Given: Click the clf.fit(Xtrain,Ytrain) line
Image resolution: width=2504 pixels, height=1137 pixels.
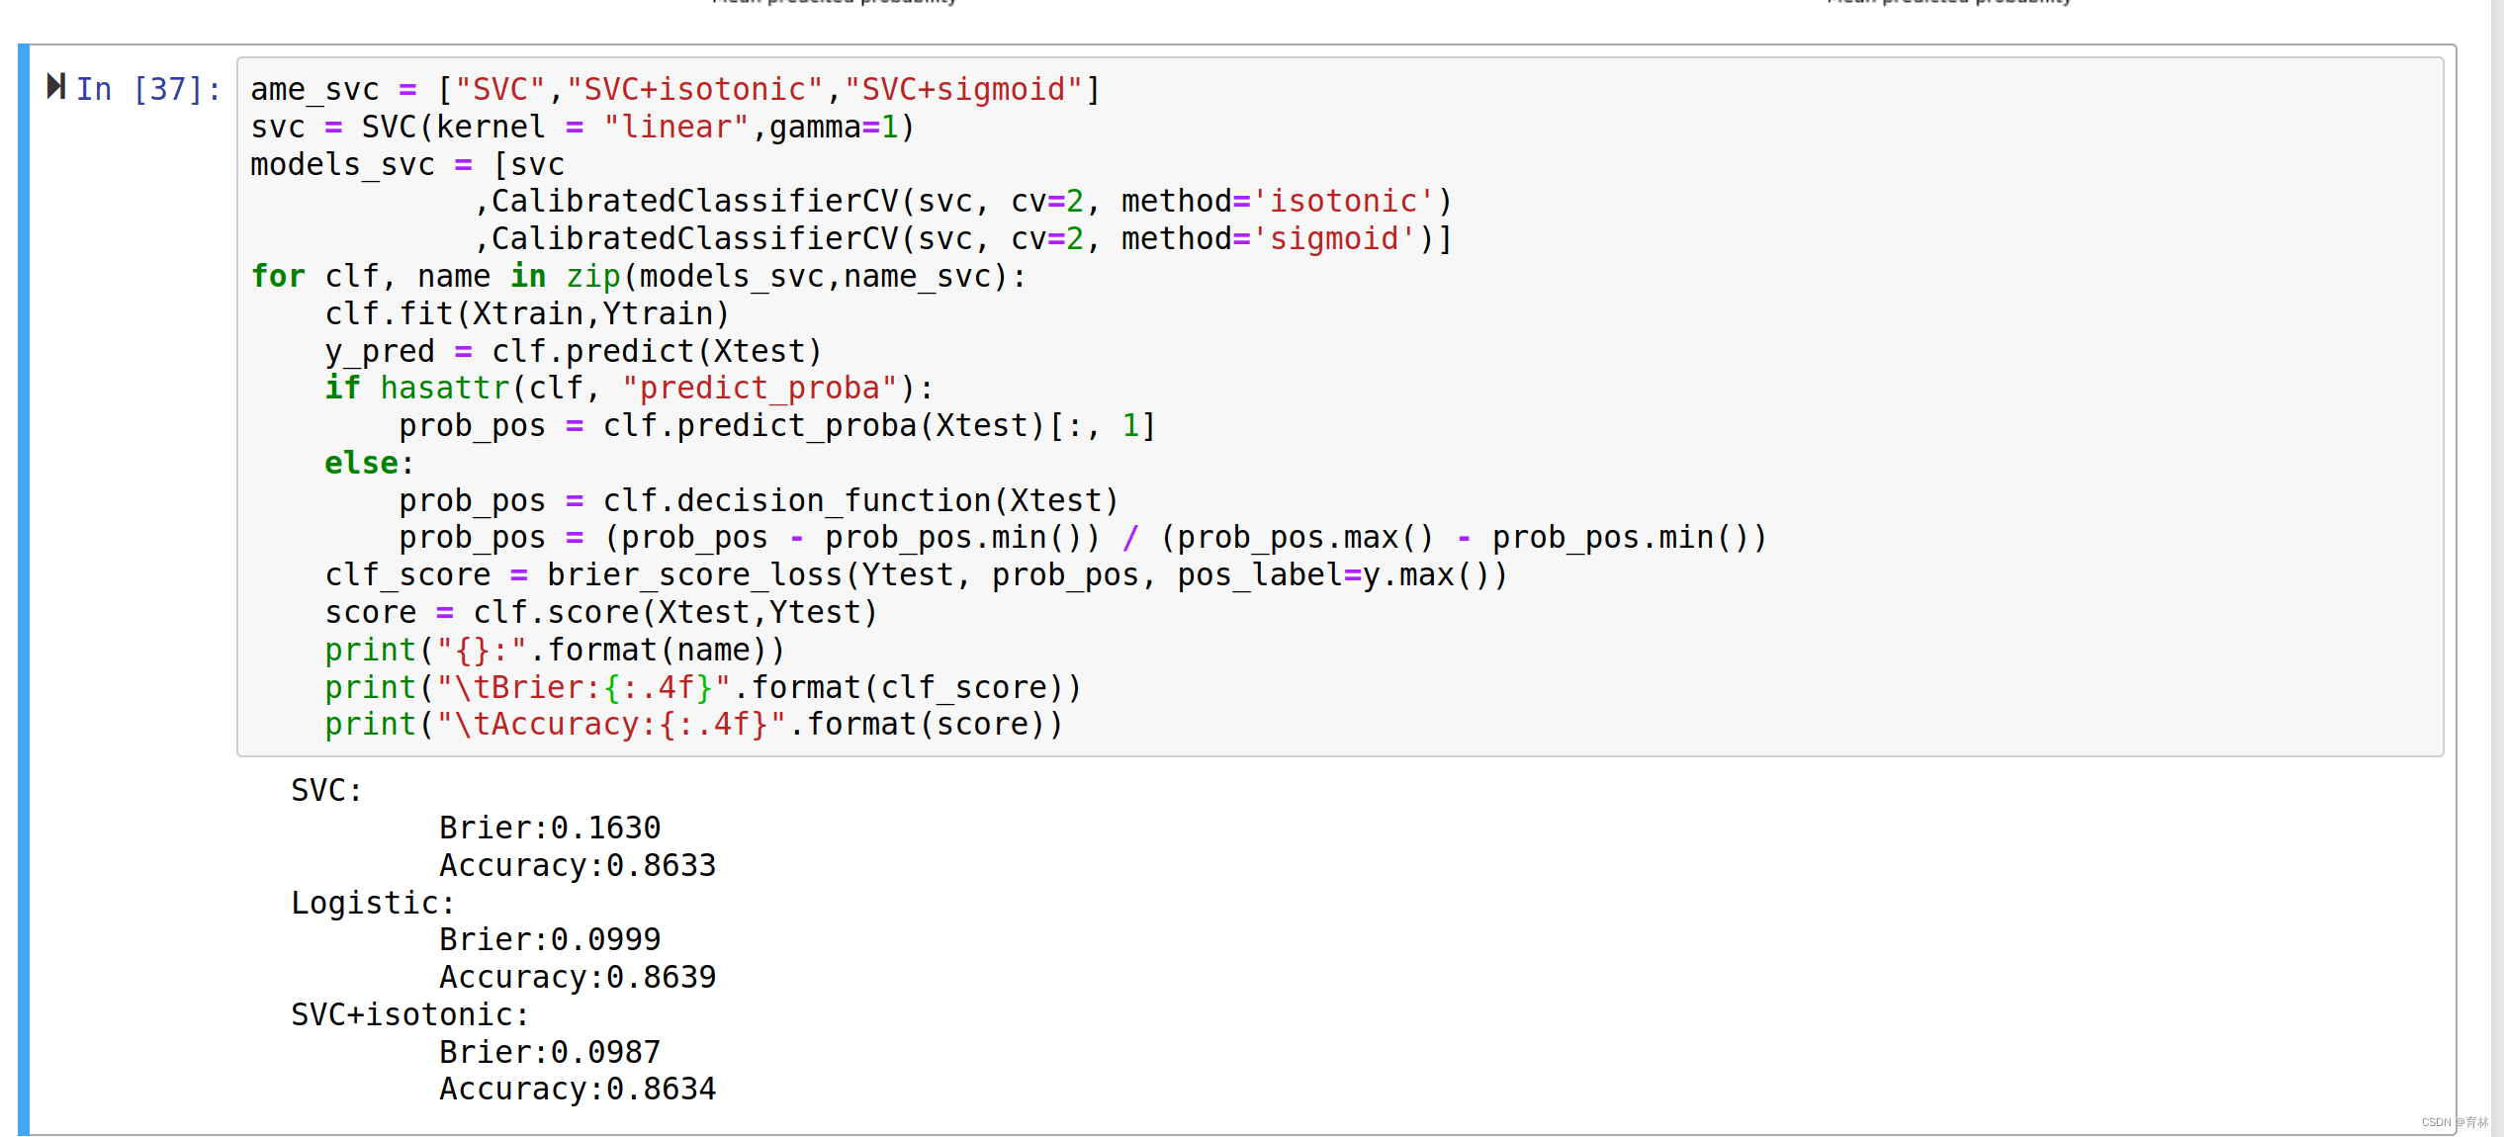Looking at the screenshot, I should (x=526, y=314).
